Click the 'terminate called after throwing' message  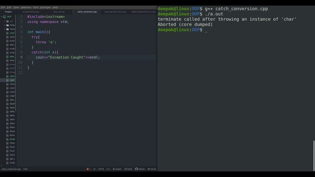coord(227,19)
